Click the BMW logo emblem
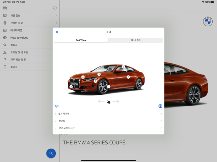The image size is (217, 162). (x=208, y=22)
